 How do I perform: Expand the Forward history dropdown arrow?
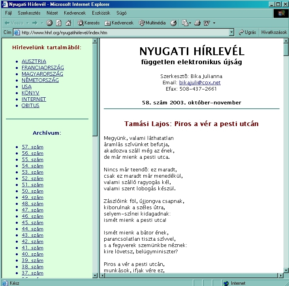[x=42, y=23]
